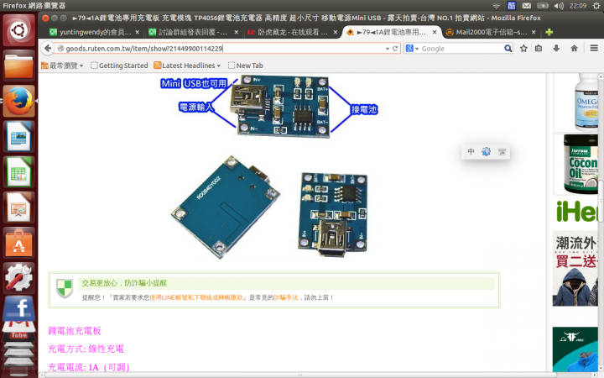
Task: Switch to yuntingwendy的會員 tab
Action: point(95,32)
